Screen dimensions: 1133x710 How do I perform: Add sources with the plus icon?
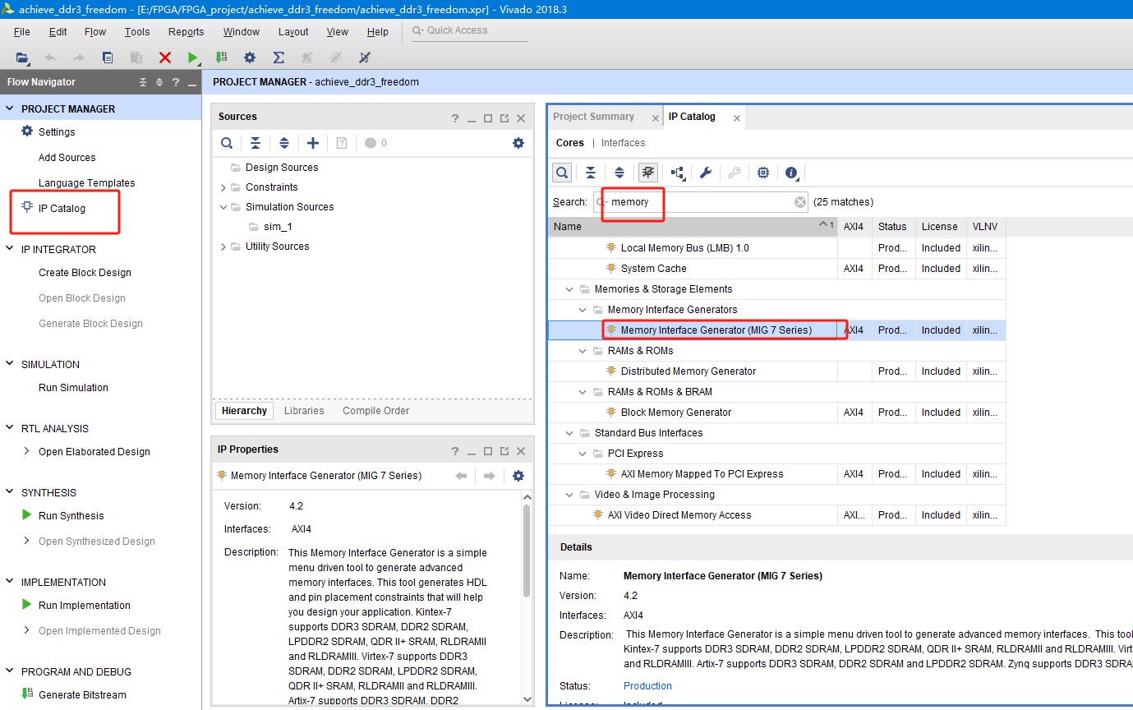click(x=313, y=143)
